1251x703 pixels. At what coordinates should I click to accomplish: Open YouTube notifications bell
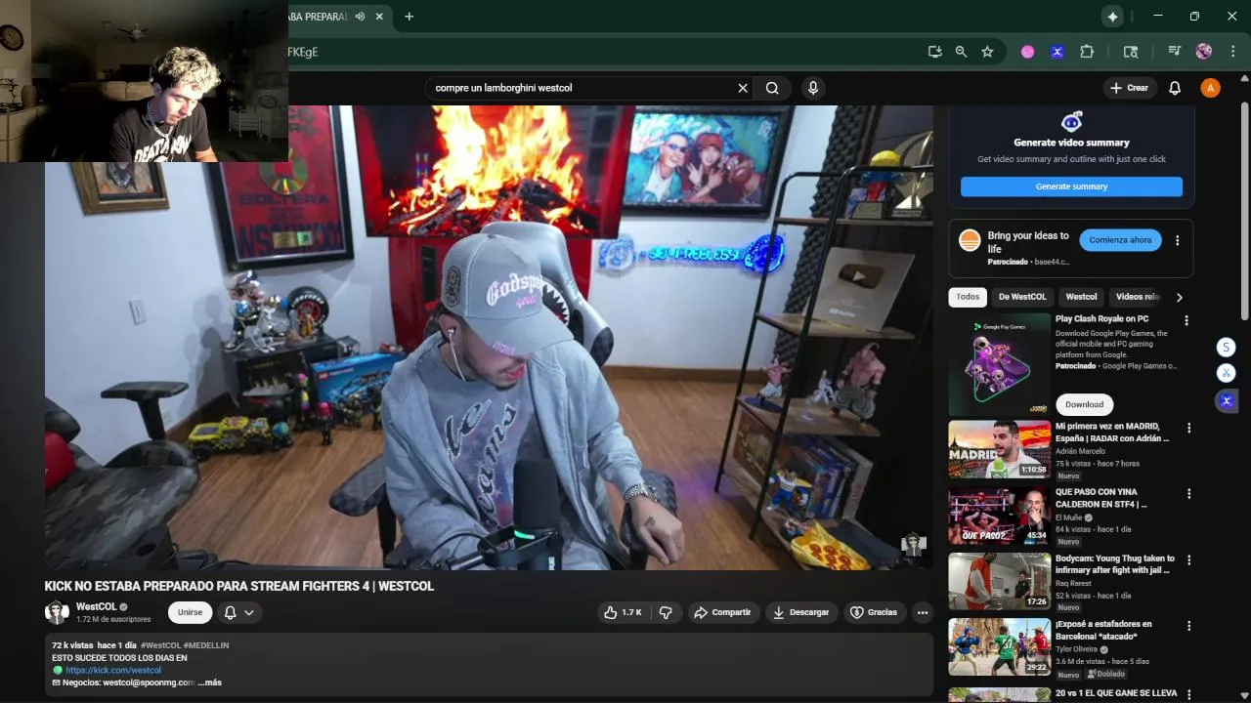(x=1175, y=88)
